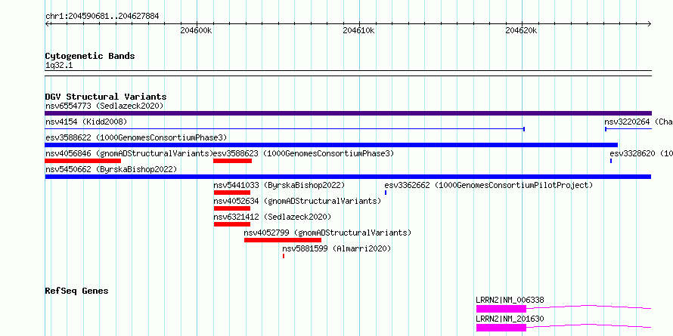The width and height of the screenshot is (673, 336).
Task: Click the red nsv5441033 variant bar
Action: click(x=232, y=193)
